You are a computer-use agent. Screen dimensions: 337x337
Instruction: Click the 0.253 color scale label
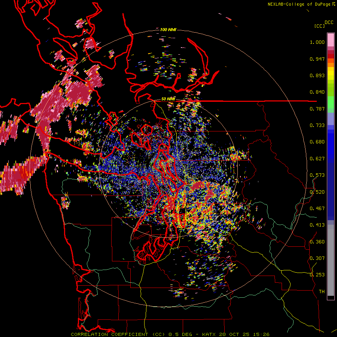click(317, 275)
